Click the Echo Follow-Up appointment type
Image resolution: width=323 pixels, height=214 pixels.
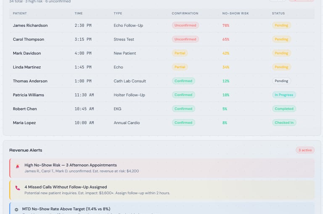pos(128,25)
